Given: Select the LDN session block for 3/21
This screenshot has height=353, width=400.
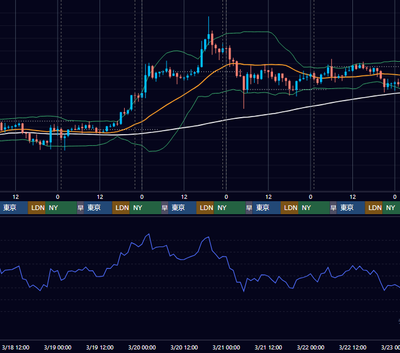Looking at the screenshot, I should tap(289, 208).
